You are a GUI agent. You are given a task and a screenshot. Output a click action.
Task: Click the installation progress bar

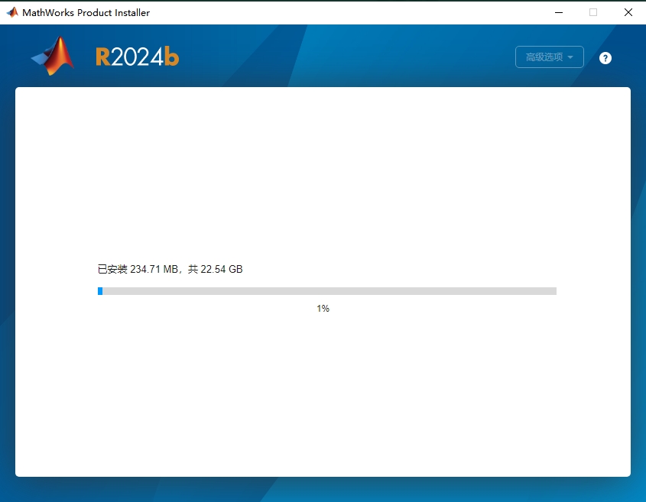327,290
